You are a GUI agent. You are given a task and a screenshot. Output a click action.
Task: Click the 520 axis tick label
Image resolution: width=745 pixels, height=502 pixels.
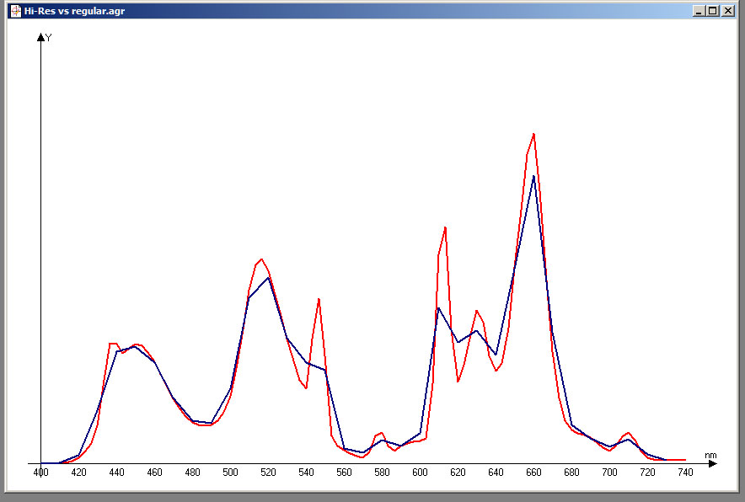269,472
